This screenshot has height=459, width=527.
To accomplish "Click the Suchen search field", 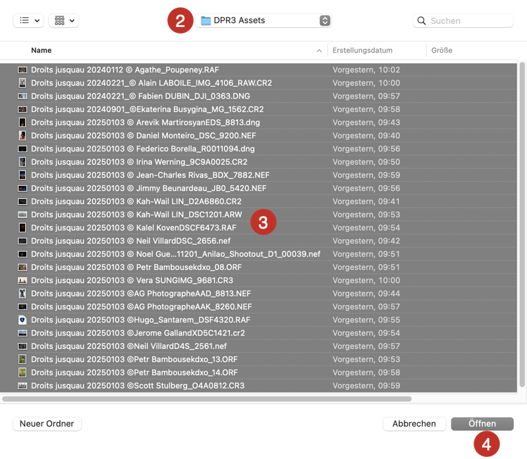I will [x=463, y=21].
